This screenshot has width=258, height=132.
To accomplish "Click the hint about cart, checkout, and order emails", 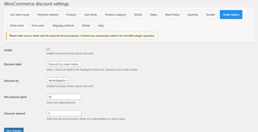I will 92,70.
